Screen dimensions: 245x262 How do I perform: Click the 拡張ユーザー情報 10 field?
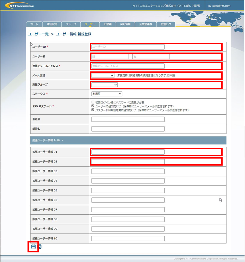(x=128, y=238)
